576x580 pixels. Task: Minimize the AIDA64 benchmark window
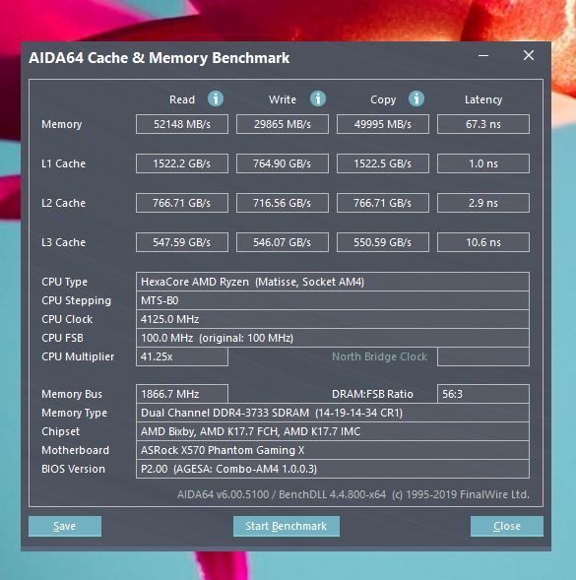483,56
